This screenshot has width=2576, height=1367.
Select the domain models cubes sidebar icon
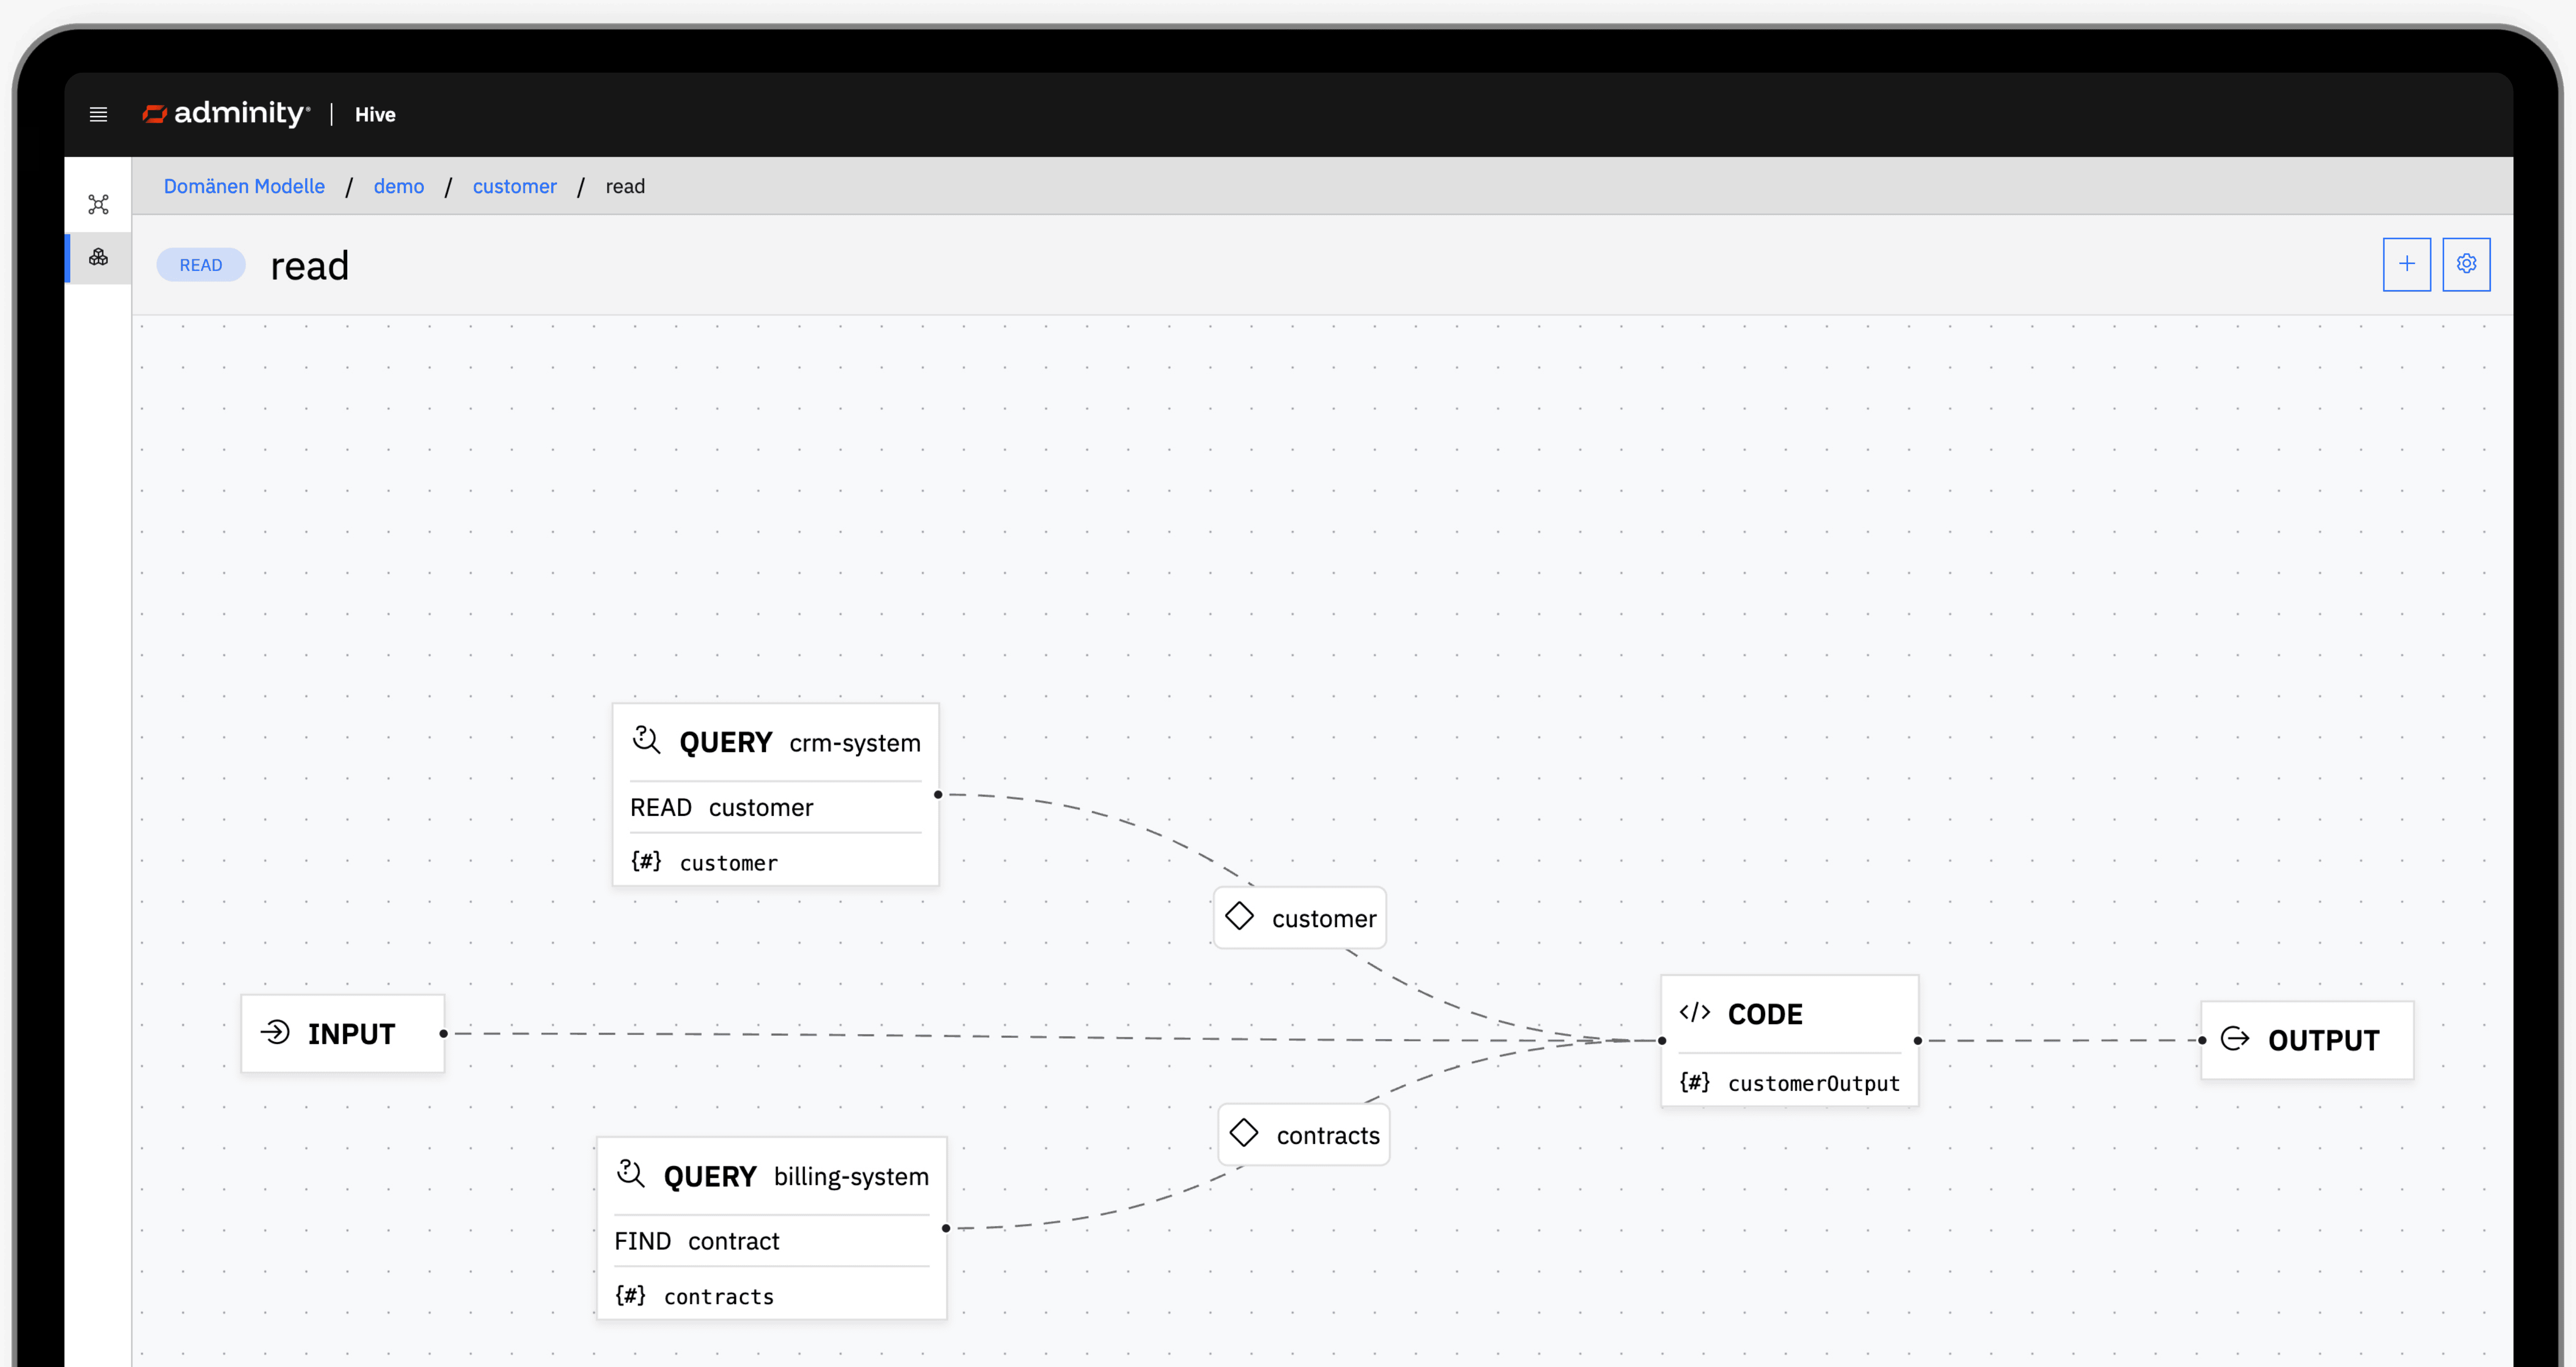[98, 258]
